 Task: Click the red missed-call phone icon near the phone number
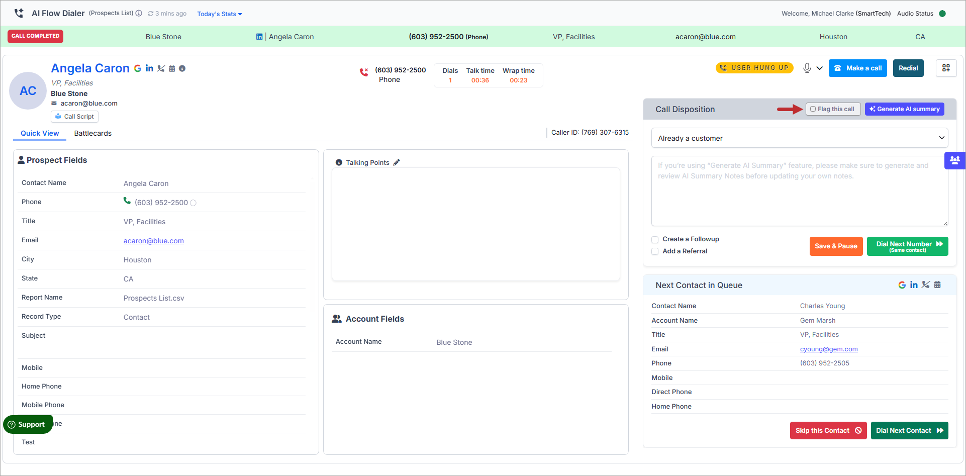[x=364, y=72]
